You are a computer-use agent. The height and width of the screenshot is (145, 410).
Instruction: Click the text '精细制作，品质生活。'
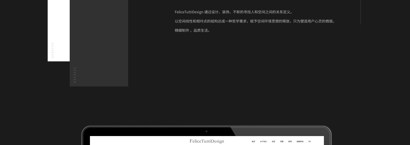193,30
